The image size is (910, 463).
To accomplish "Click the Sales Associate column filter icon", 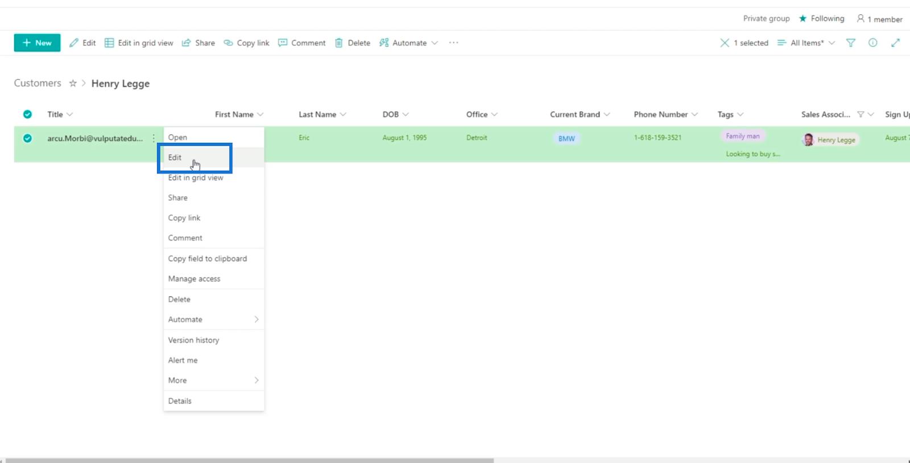I will click(x=861, y=114).
